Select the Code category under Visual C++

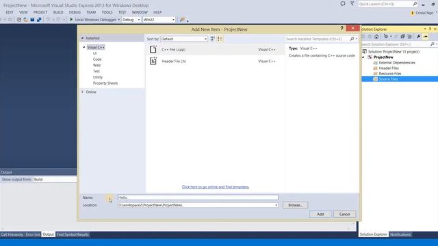(x=97, y=59)
